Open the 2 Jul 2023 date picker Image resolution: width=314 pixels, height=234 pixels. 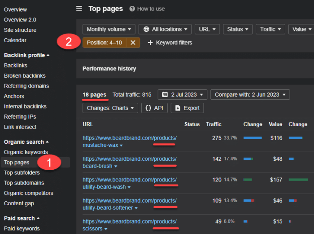(183, 94)
